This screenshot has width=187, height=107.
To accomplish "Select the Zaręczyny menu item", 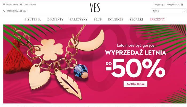I will coord(79,19).
